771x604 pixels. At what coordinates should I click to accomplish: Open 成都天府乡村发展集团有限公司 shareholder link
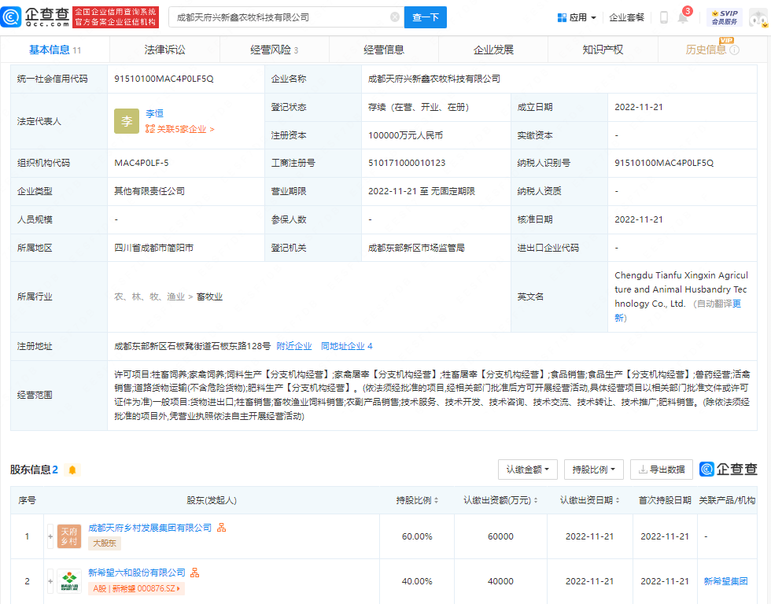point(150,528)
